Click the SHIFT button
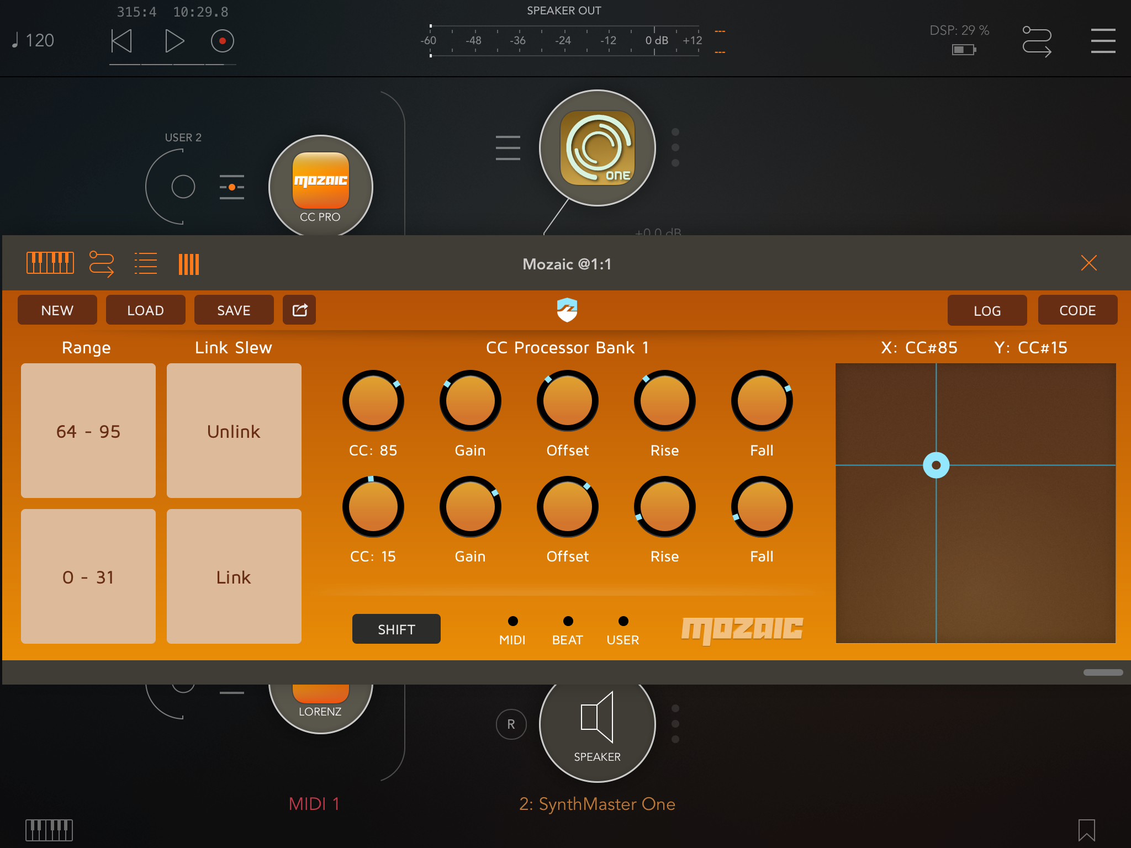 coord(397,629)
